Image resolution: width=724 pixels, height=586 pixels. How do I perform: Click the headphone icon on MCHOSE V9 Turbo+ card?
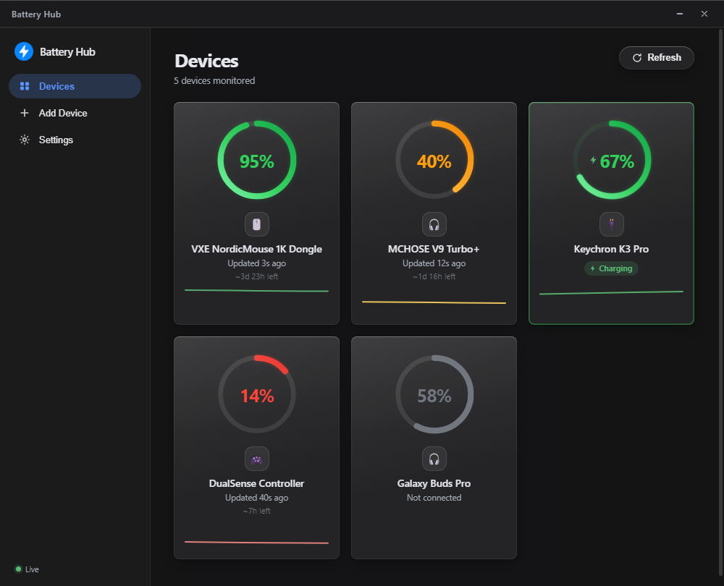(434, 224)
